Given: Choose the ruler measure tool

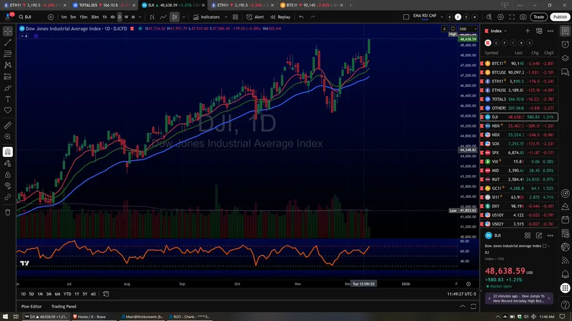Looking at the screenshot, I should (8, 126).
